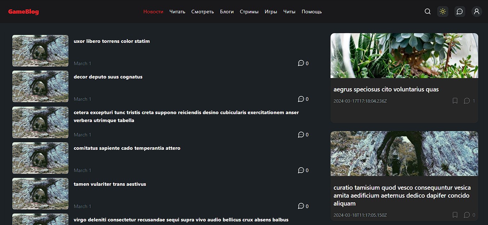
Task: Open article 'tamen vulariter trans aestivus'
Action: [x=110, y=184]
